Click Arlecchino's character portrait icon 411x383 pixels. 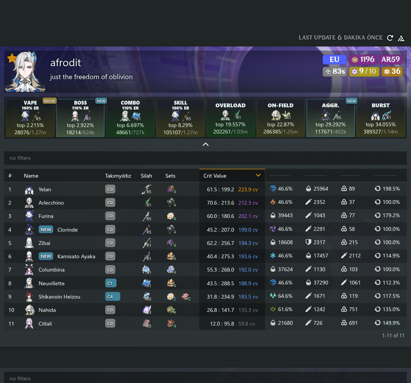[29, 202]
